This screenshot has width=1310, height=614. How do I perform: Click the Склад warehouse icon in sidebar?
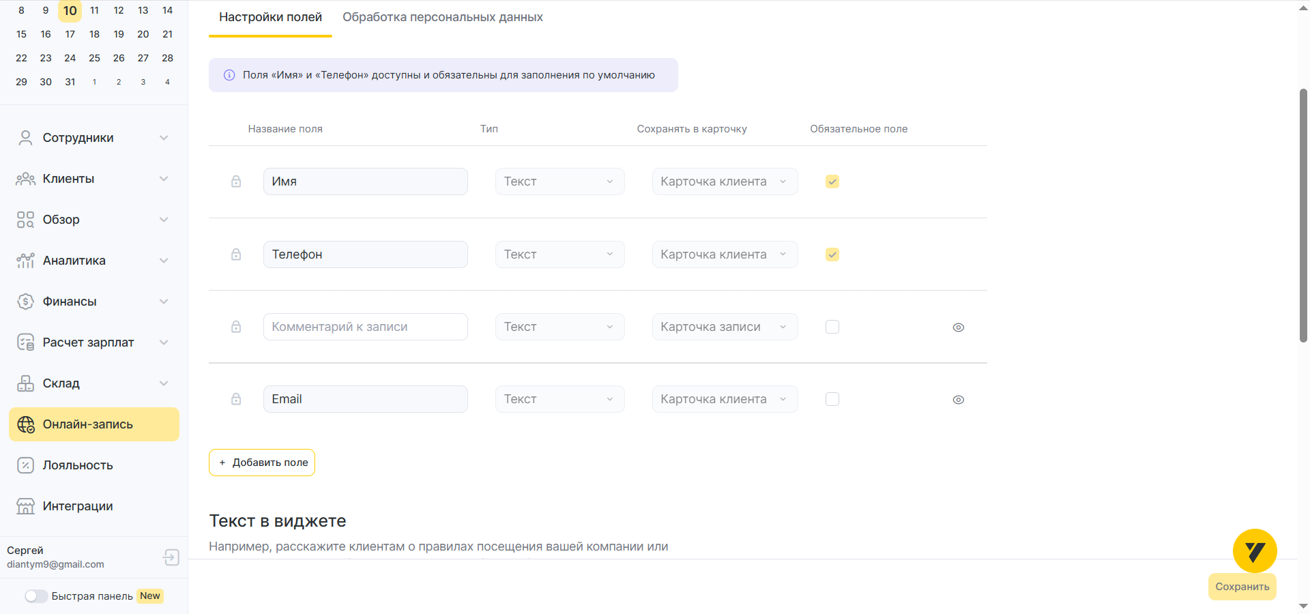coord(25,383)
